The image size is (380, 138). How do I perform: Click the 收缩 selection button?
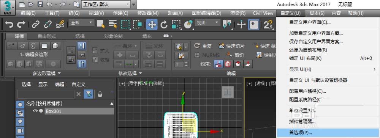tap(101, 60)
